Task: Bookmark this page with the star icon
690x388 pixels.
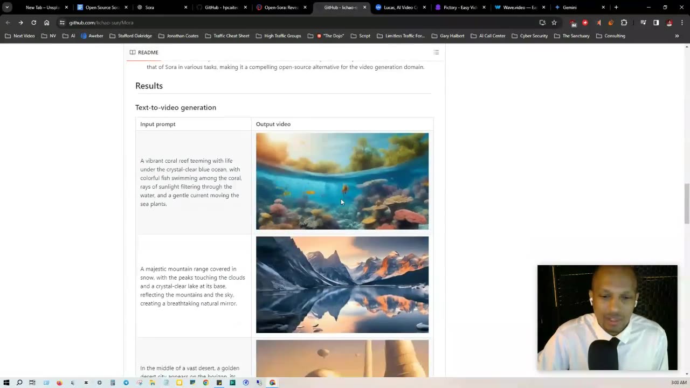Action: [554, 23]
